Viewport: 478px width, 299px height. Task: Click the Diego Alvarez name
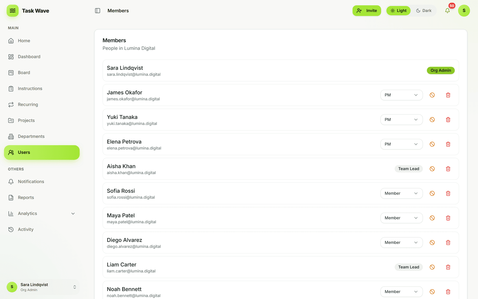point(124,240)
